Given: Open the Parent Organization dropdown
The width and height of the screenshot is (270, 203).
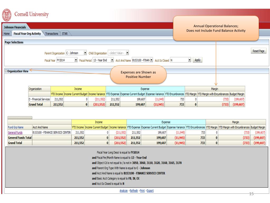Looking at the screenshot, I should (85, 53).
